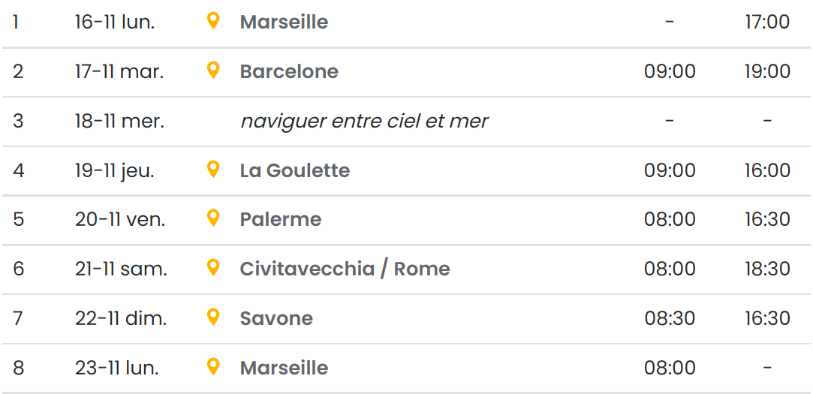Open the Civitavecchia / Rome port link
Viewport: 813px width, 394px height.
pyautogui.click(x=345, y=269)
